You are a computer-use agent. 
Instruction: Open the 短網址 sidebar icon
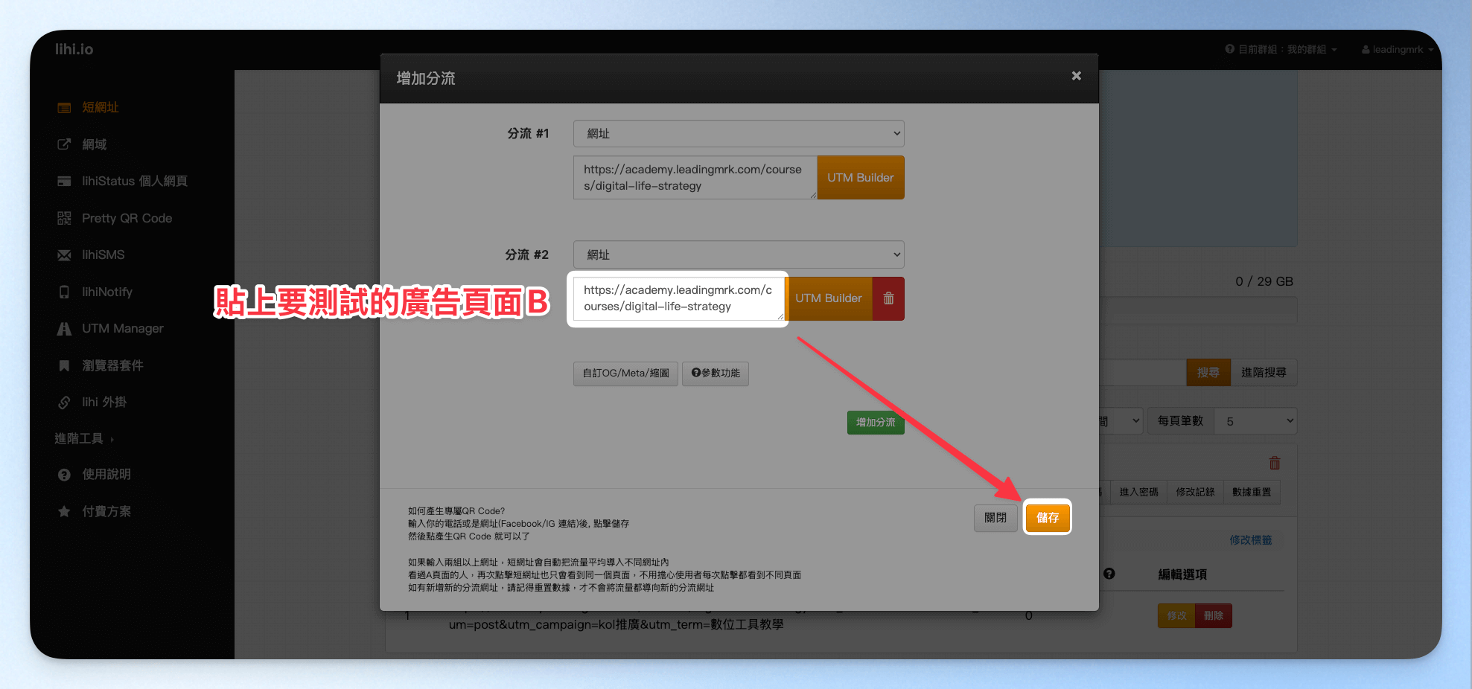(65, 108)
